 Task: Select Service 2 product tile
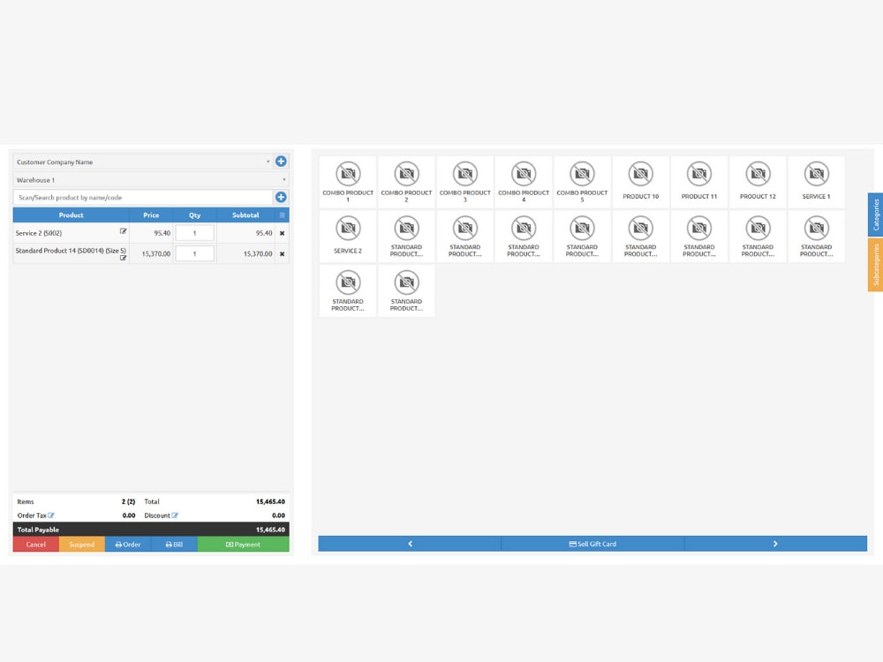click(x=348, y=237)
